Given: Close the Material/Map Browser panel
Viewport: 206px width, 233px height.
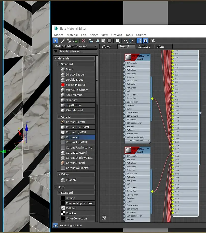Looking at the screenshot, I should pos(96,46).
